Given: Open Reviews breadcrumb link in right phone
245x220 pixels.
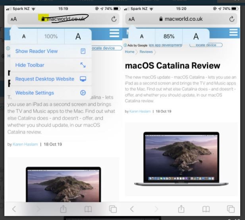Looking at the screenshot, I should [146, 52].
